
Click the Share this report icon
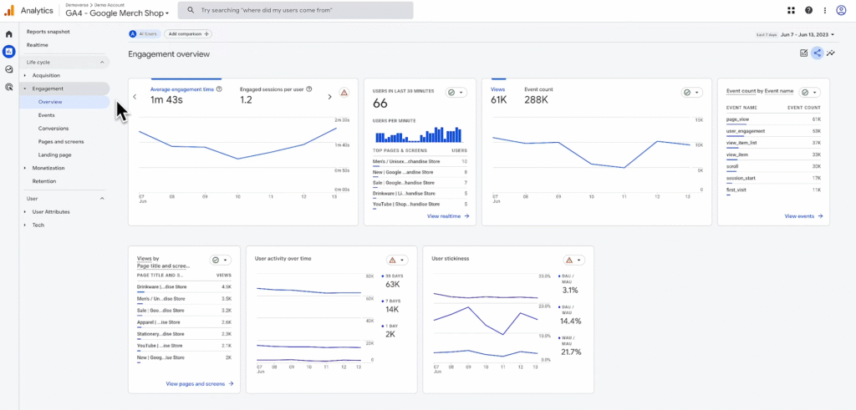818,53
